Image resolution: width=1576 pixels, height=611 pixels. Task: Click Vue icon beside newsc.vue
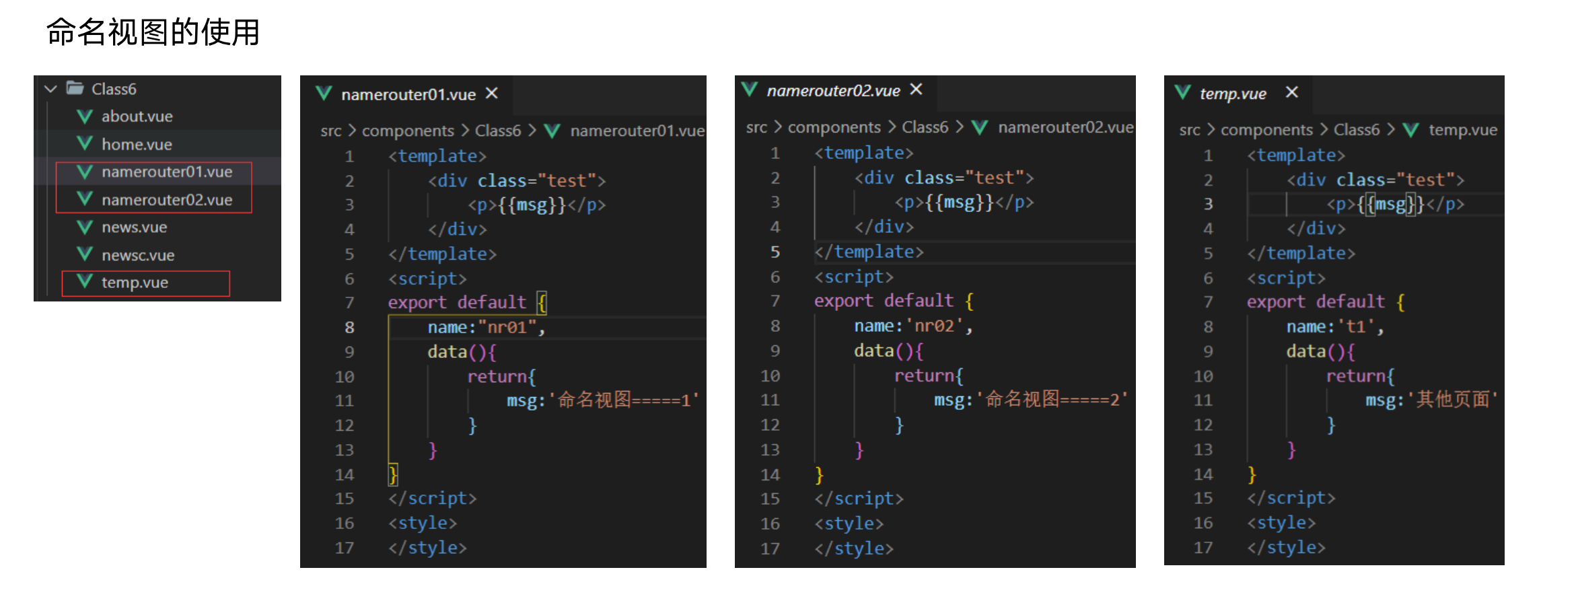pyautogui.click(x=85, y=255)
